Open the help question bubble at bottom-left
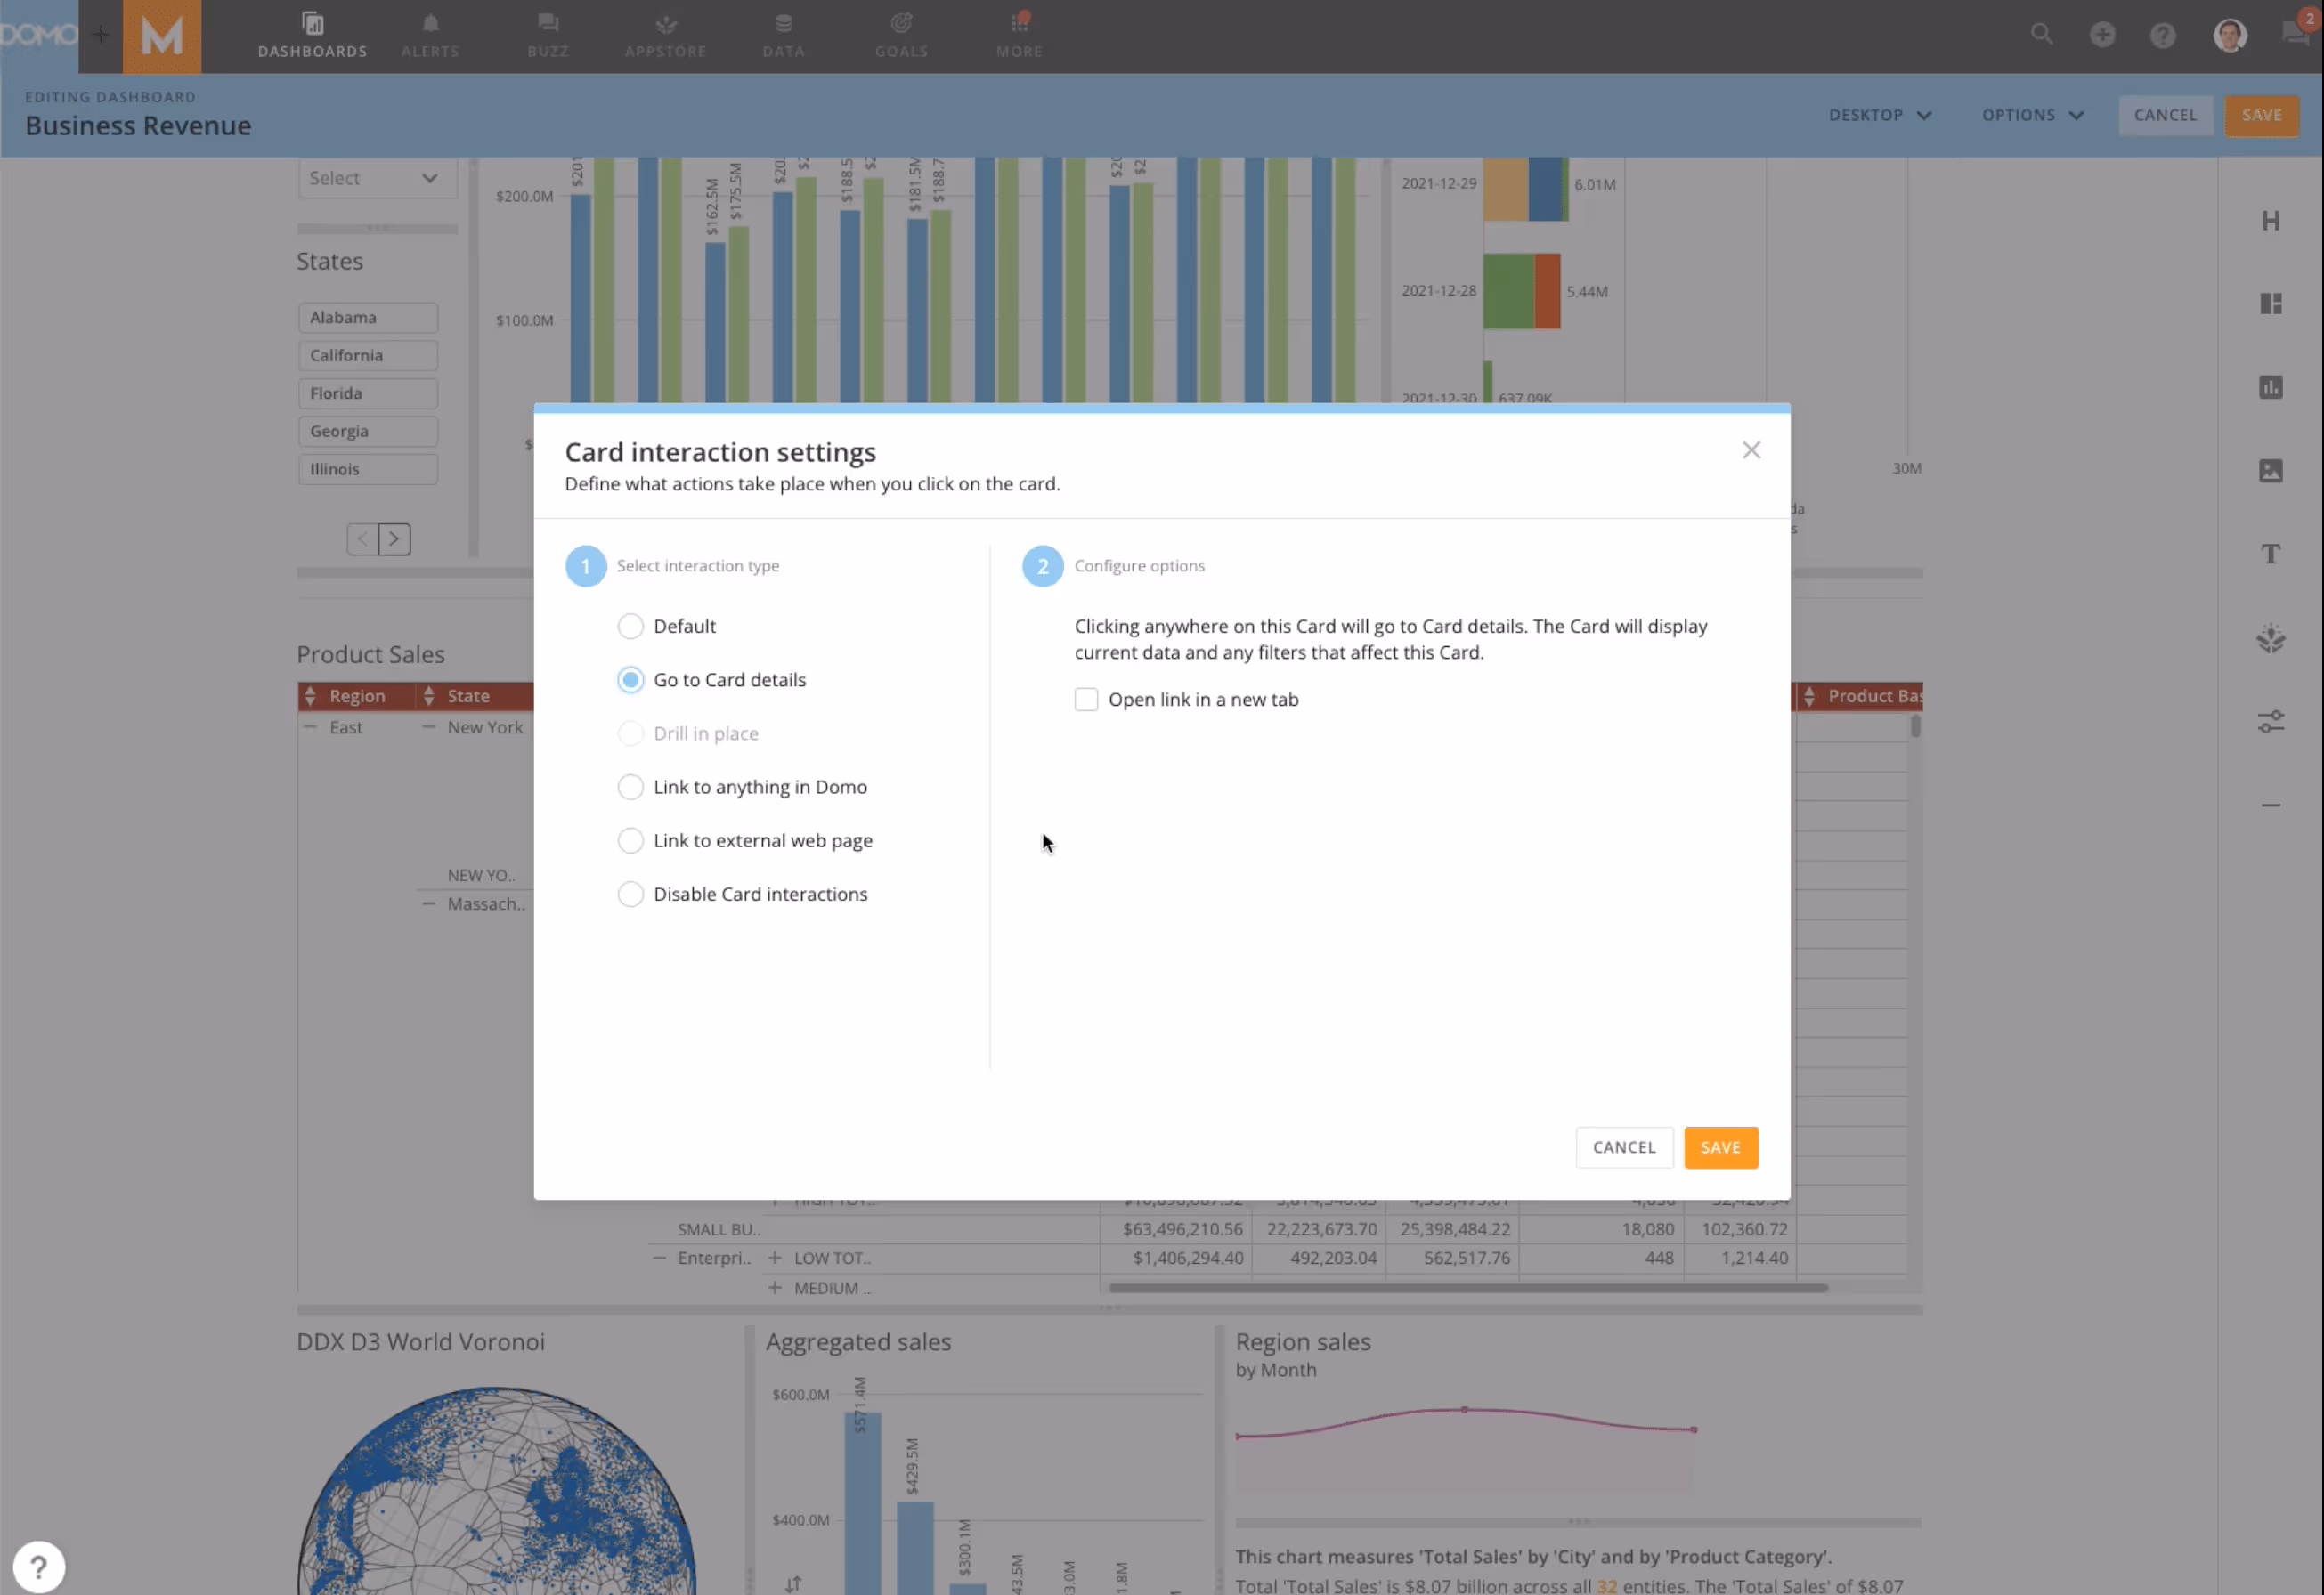The height and width of the screenshot is (1595, 2324). tap(38, 1566)
